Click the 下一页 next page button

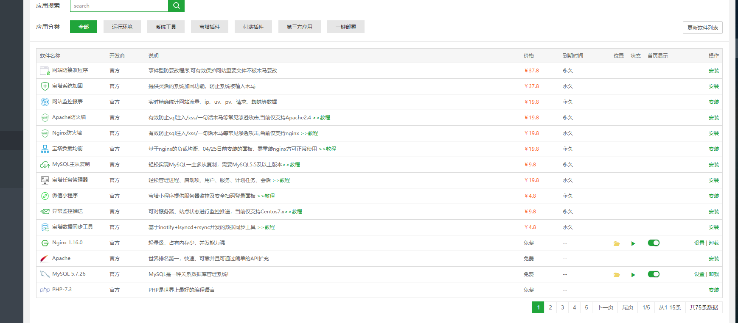coord(605,307)
